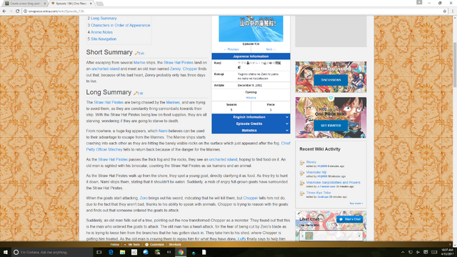Go to Long Summary contents link
This screenshot has height=257, width=457.
(x=104, y=19)
